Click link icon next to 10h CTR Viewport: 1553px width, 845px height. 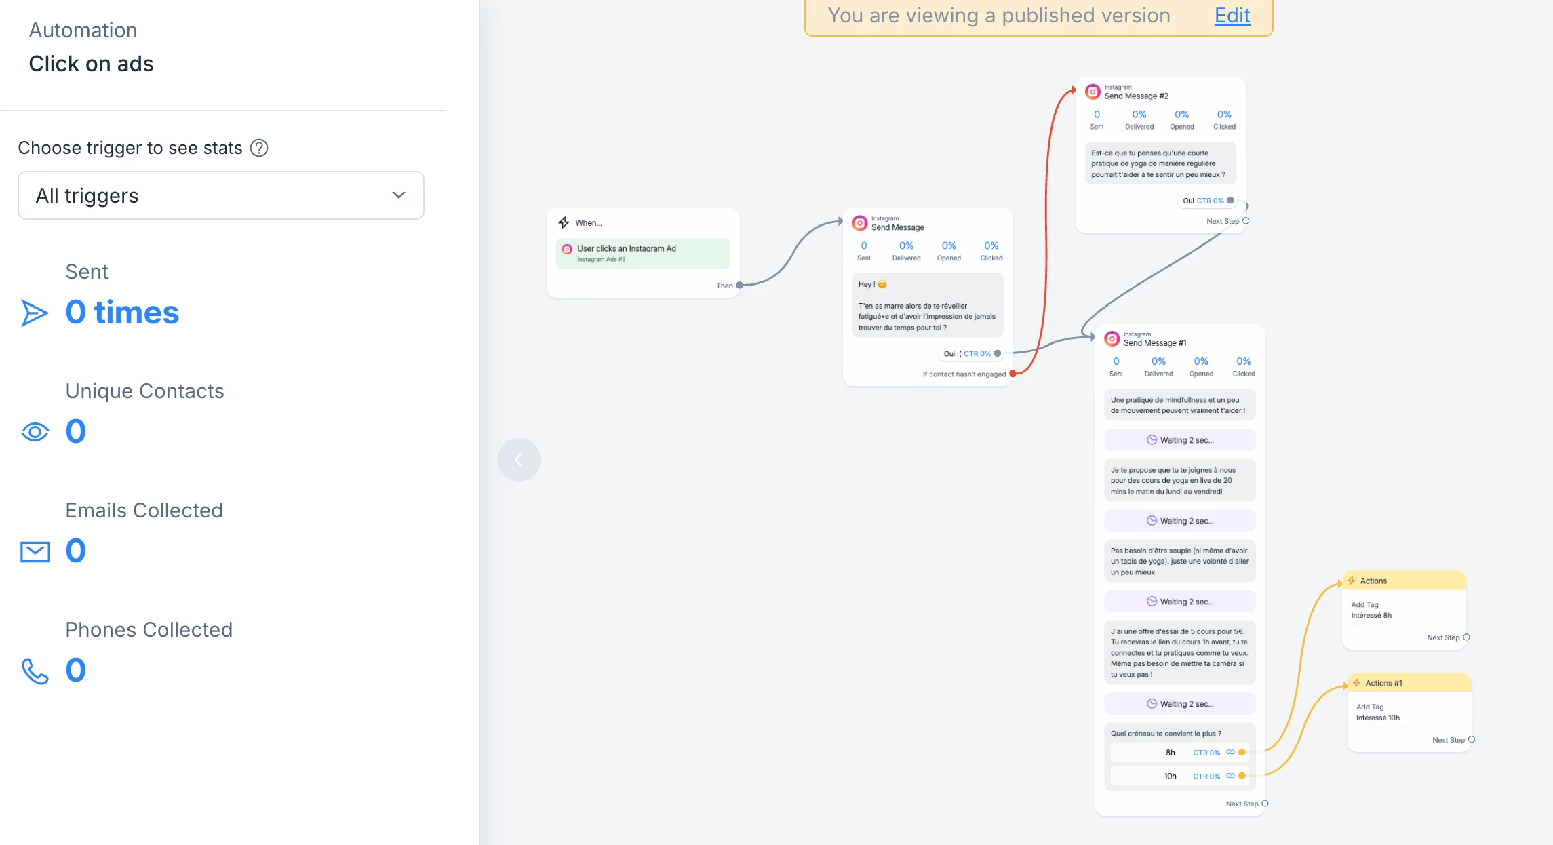(x=1230, y=776)
